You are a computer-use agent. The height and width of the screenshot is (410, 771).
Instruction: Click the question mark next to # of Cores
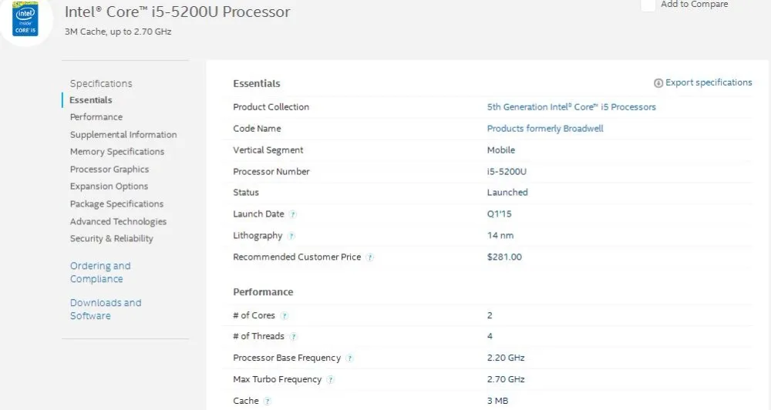[284, 316]
